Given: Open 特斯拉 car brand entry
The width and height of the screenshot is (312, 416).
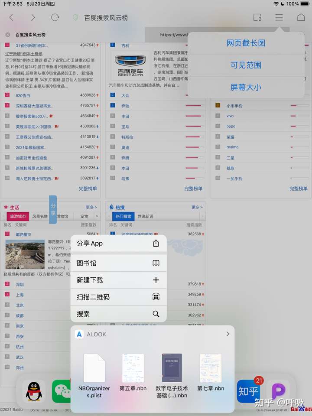Looking at the screenshot, I should (127, 137).
